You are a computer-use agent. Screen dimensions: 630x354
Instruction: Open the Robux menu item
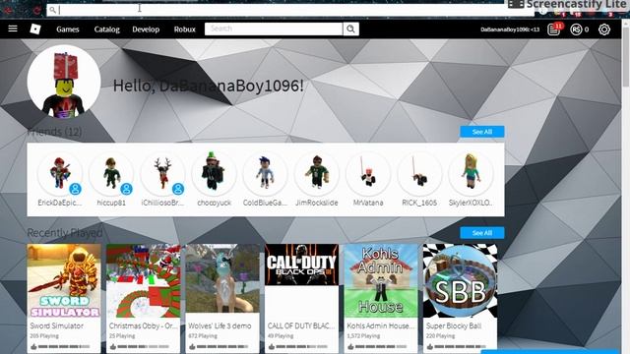[185, 29]
